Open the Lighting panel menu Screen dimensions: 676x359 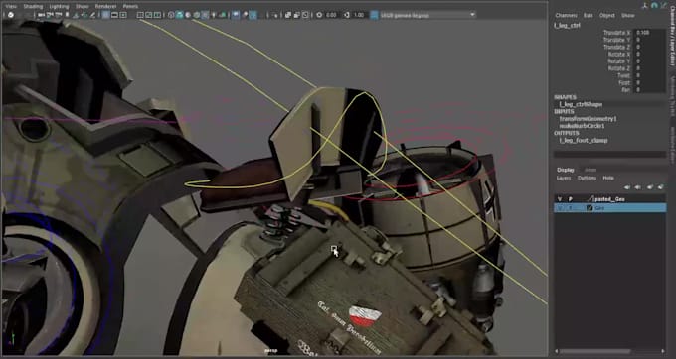59,6
